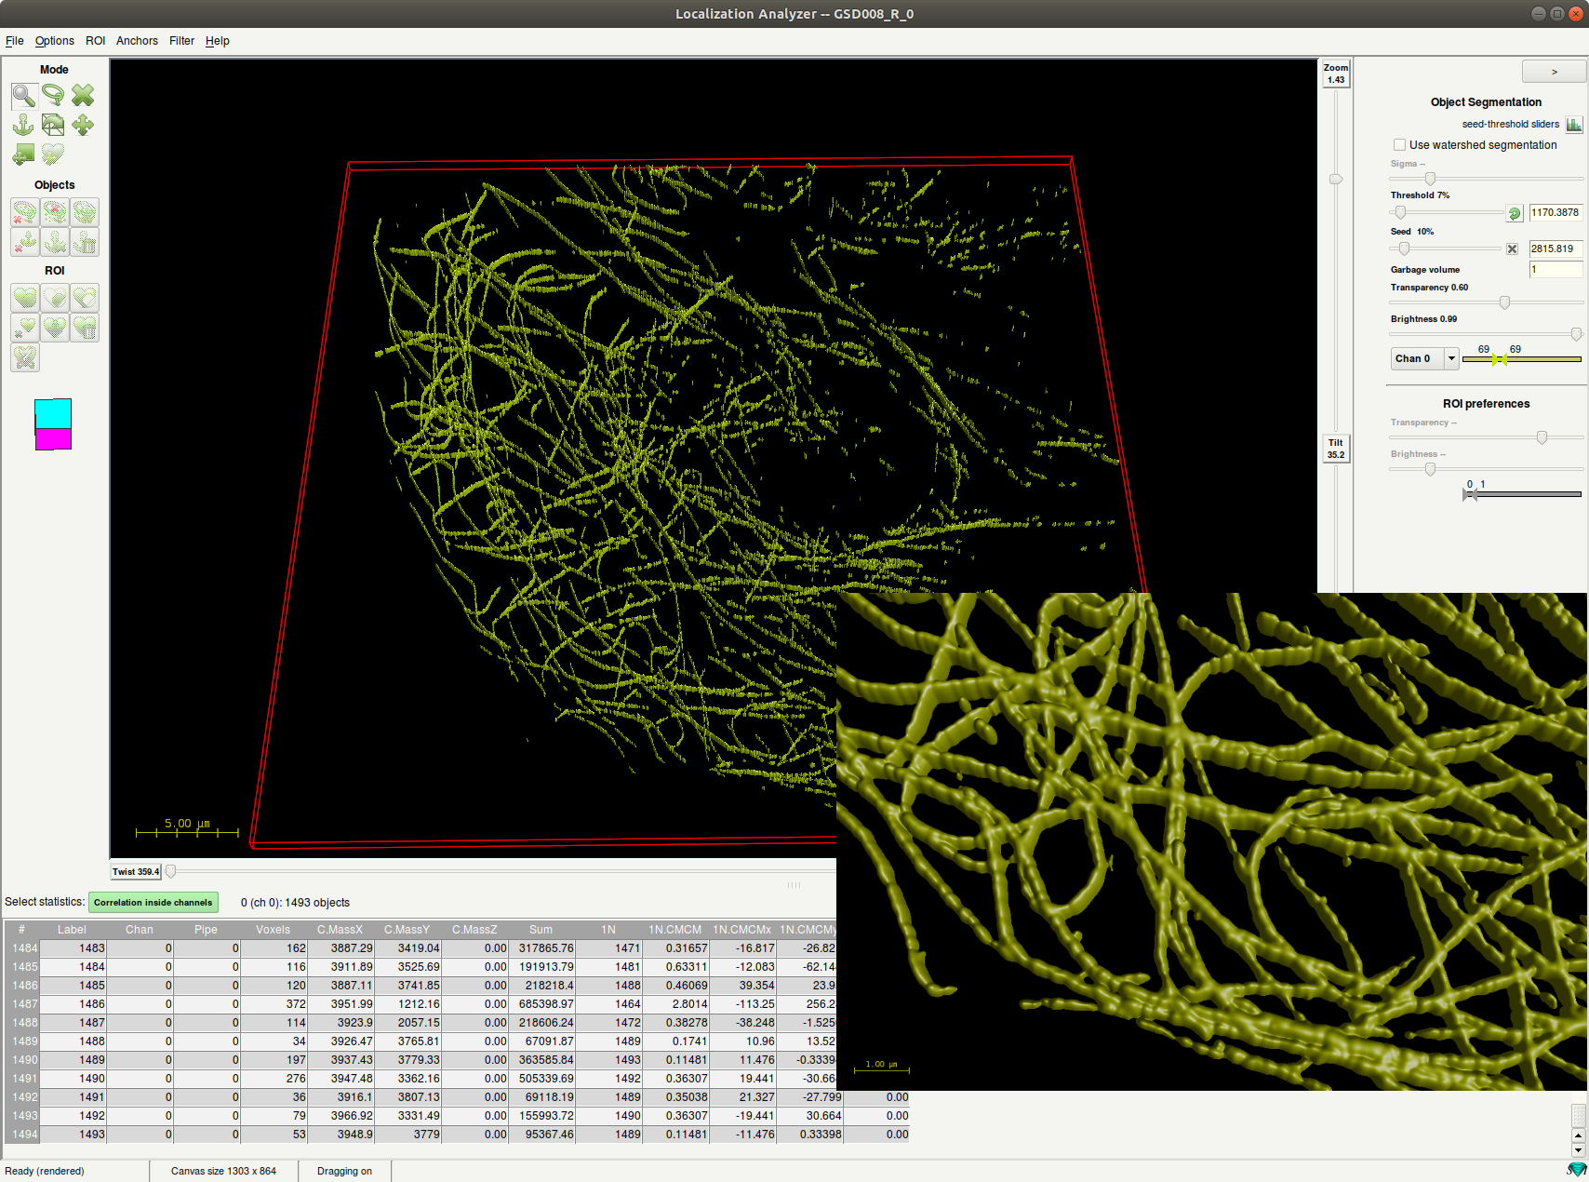Screen dimensions: 1589x1182
Task: Click the ROI heart with trash bin icon
Action: pyautogui.click(x=84, y=328)
